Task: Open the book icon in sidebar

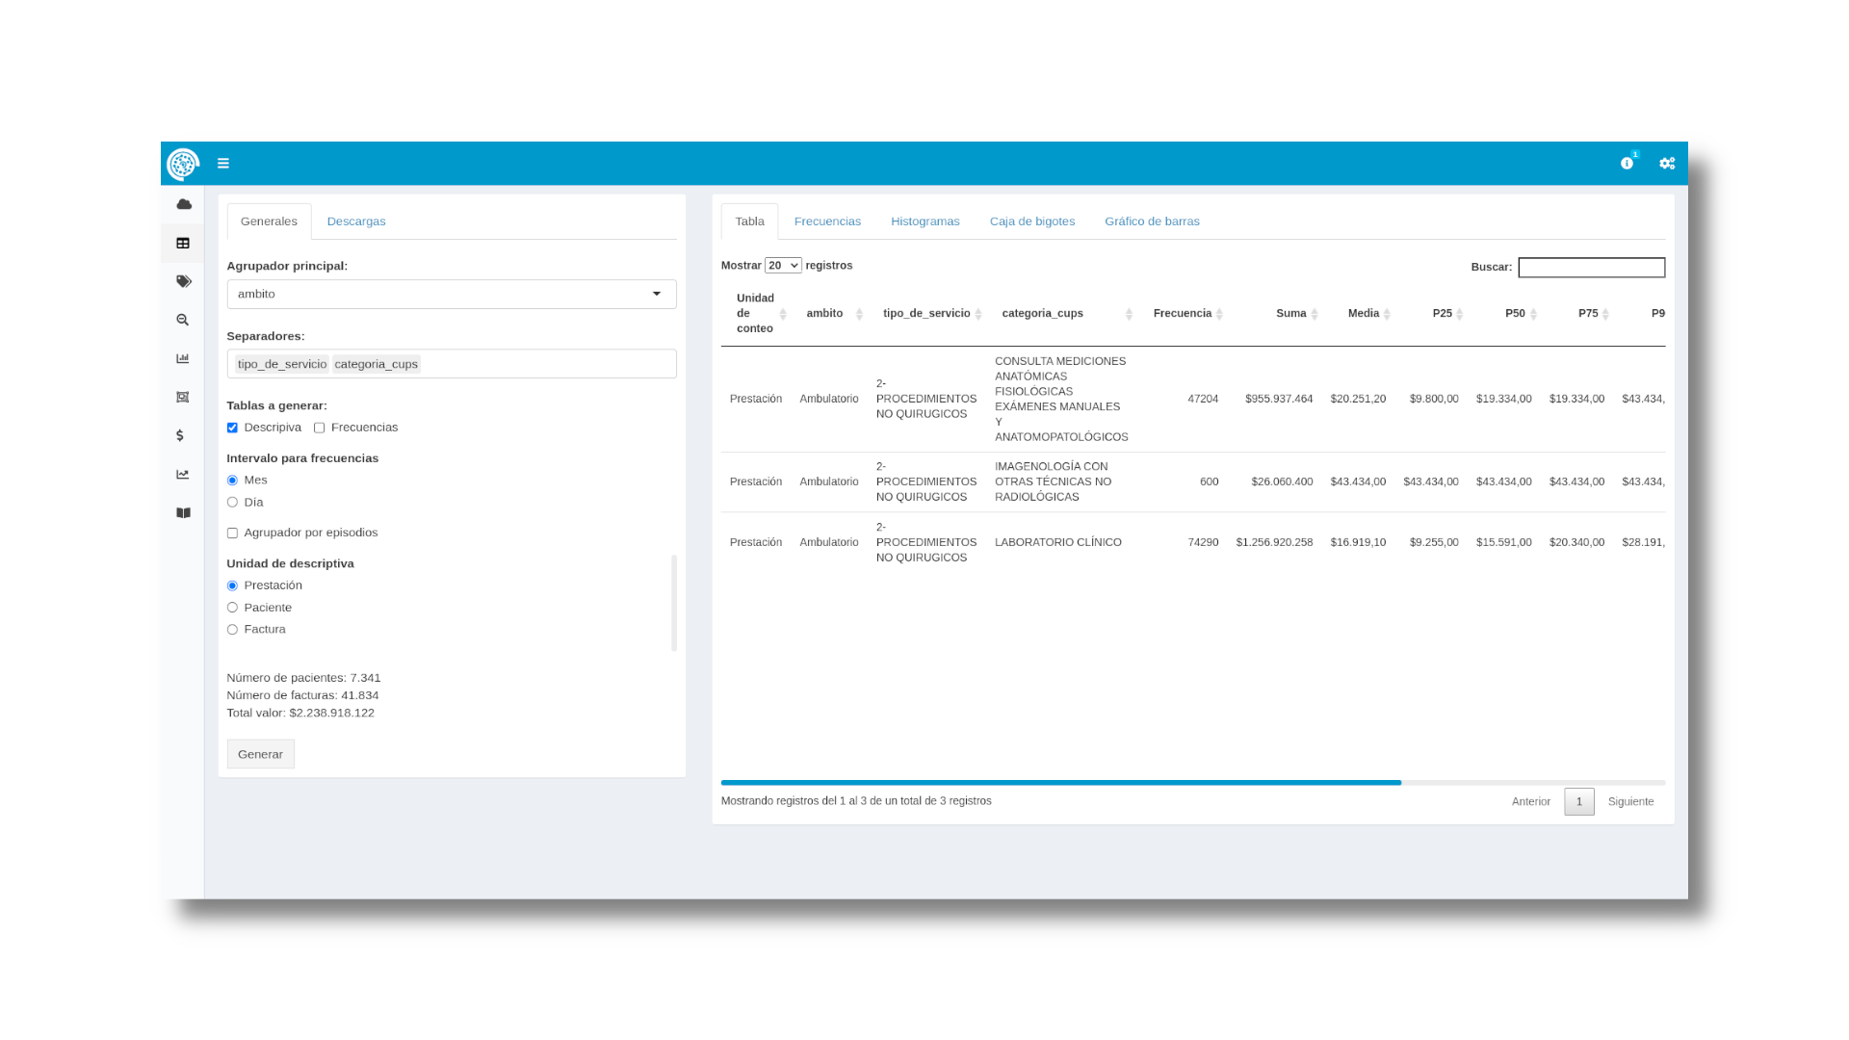Action: tap(183, 513)
